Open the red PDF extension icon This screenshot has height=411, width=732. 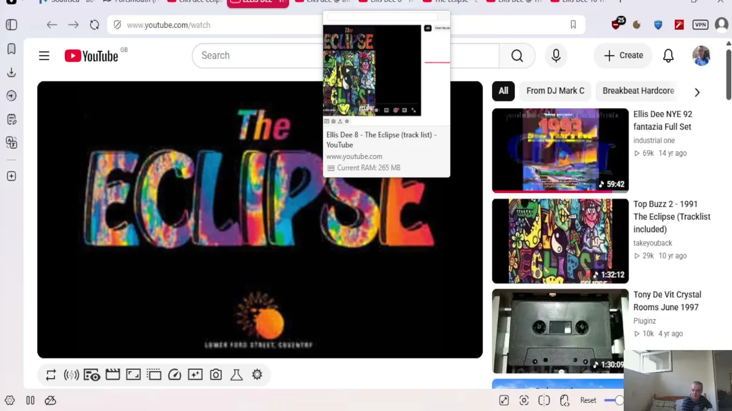click(679, 25)
